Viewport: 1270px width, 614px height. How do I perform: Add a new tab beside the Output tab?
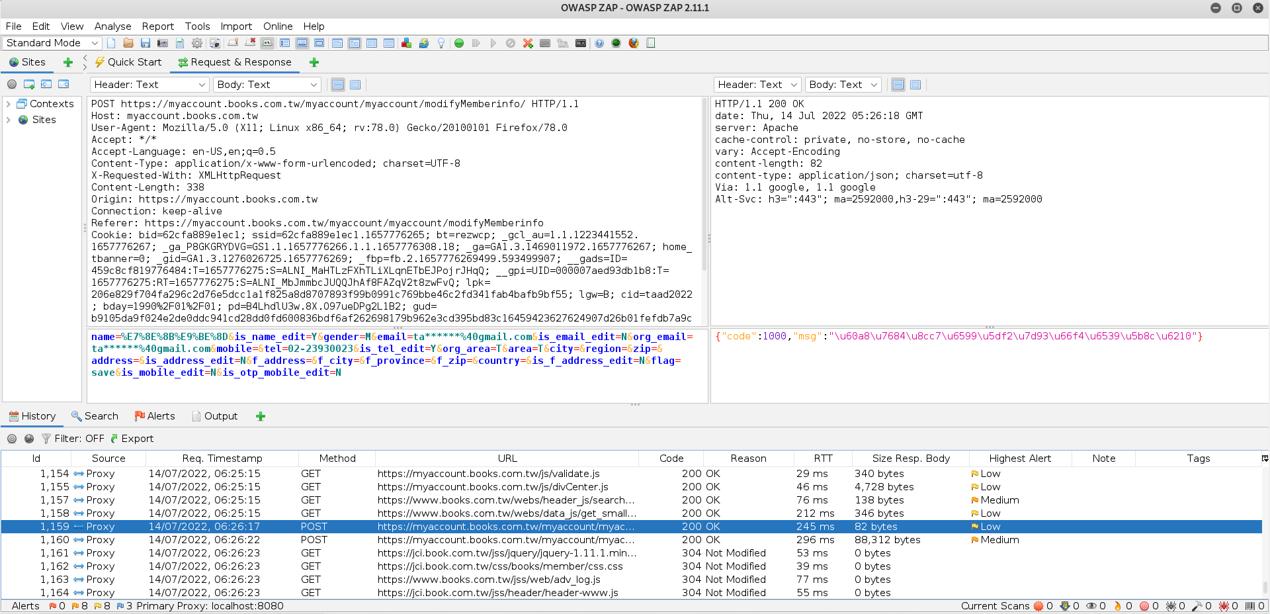pos(261,416)
